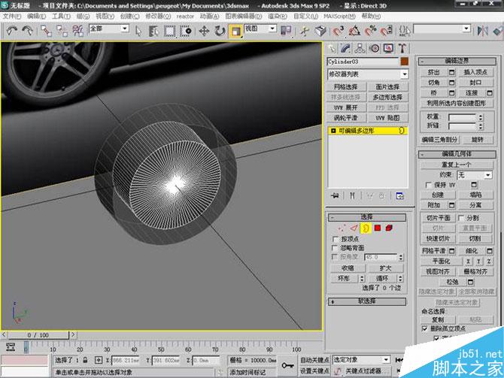This screenshot has width=504, height=378.
Task: Click the 网格平滑 button
Action: tap(433, 250)
